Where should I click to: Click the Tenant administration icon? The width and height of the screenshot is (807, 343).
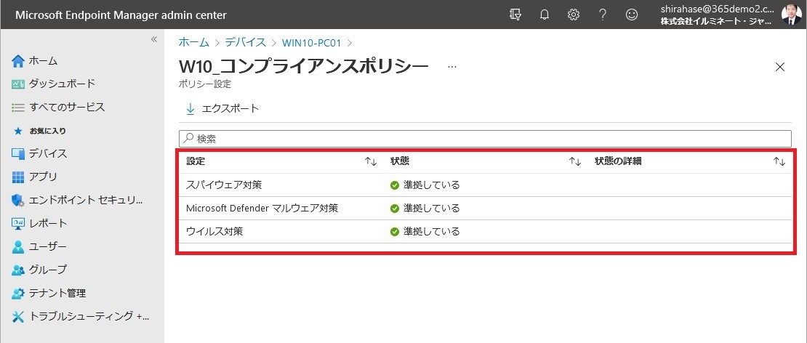(x=18, y=294)
